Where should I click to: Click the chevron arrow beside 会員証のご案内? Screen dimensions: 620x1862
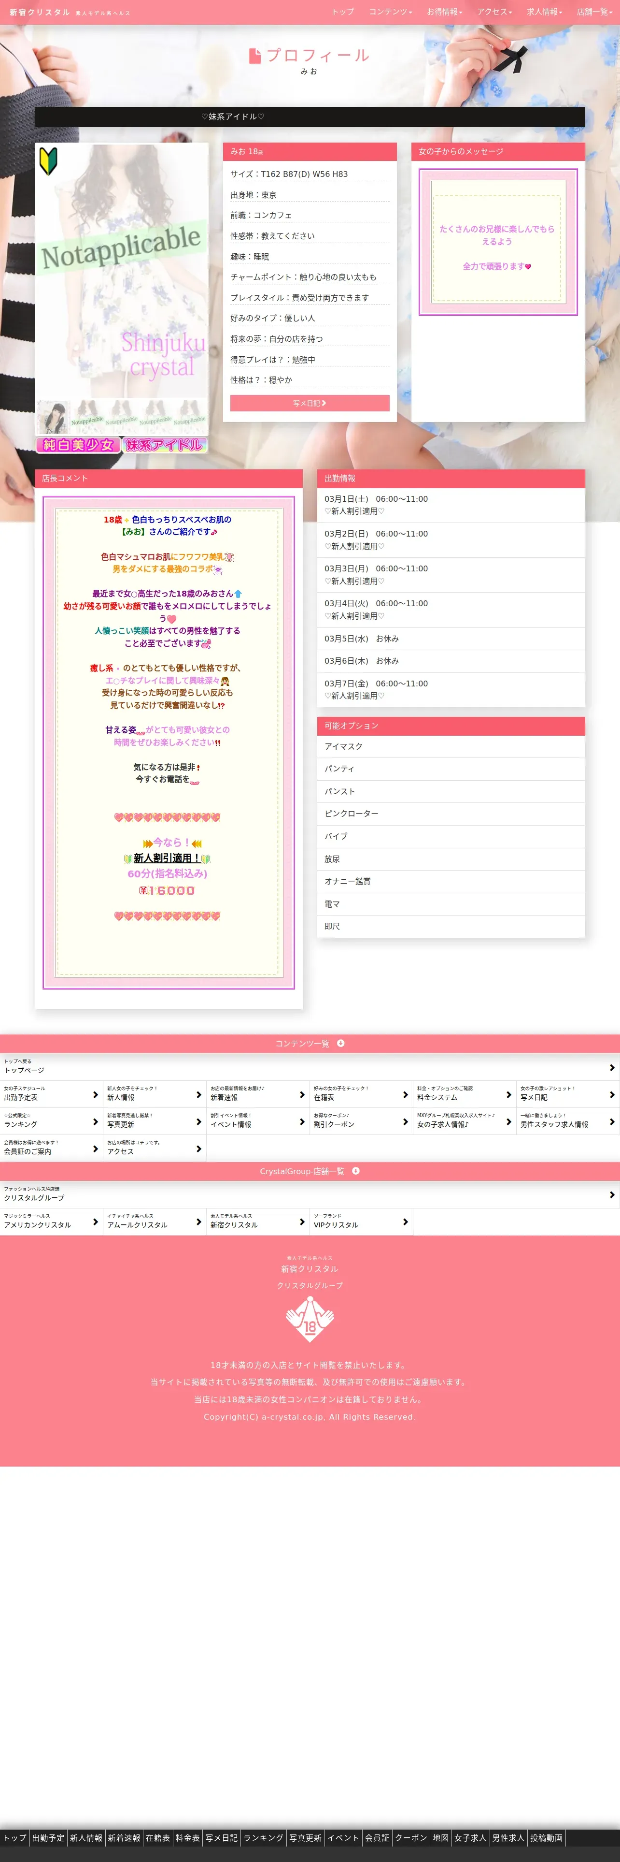(95, 1149)
